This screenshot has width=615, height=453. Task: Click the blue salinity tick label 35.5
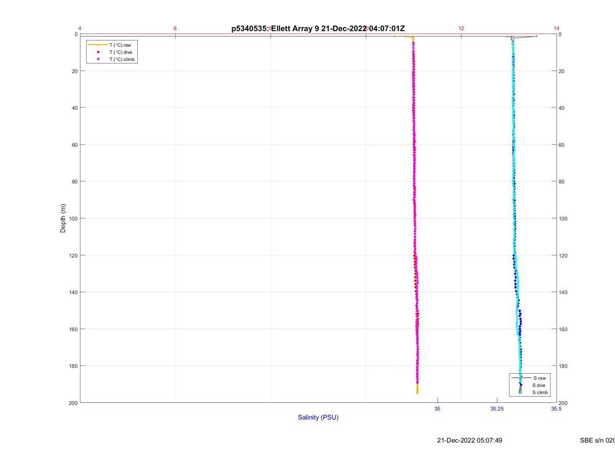557,408
